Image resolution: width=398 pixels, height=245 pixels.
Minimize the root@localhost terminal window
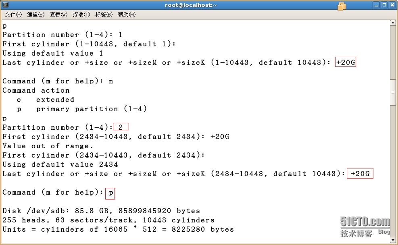(376, 5)
